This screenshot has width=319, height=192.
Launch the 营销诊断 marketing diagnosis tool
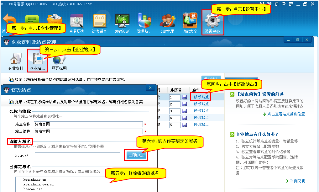122,24
